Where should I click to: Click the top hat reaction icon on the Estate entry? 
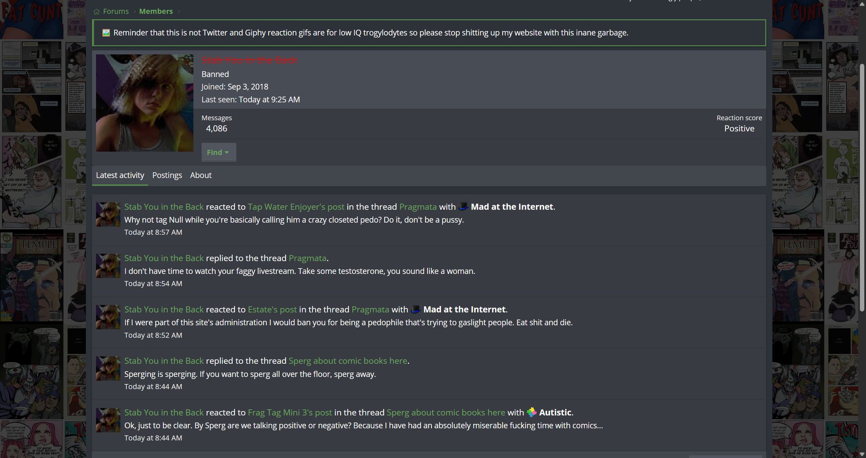pos(416,309)
